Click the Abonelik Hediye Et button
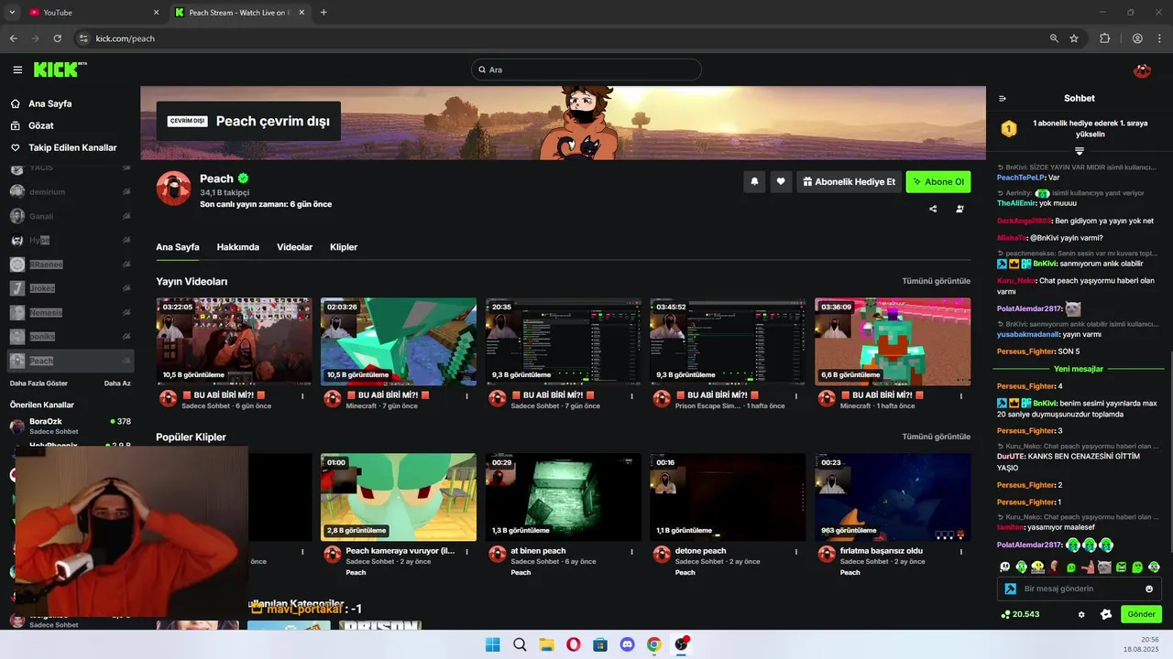The width and height of the screenshot is (1173, 659). click(x=849, y=181)
